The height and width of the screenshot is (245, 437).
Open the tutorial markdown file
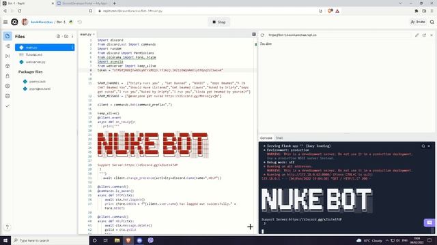pyautogui.click(x=34, y=54)
